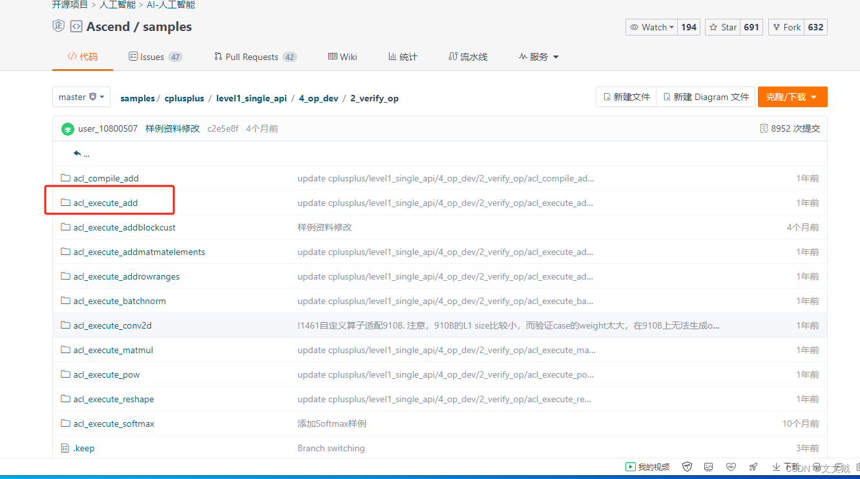Switch to the Issues tab
This screenshot has height=479, width=860.
(156, 57)
